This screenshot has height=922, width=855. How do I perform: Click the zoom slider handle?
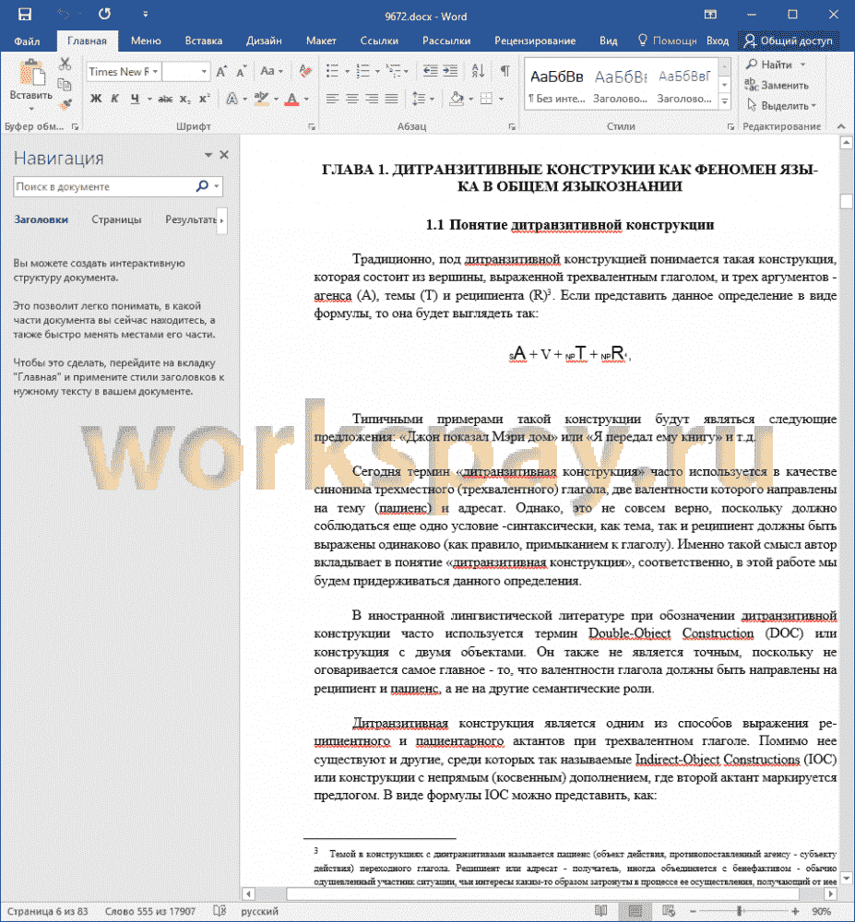pyautogui.click(x=739, y=911)
